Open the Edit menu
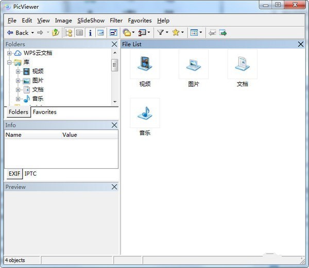The width and height of the screenshot is (309, 268). [x=27, y=21]
